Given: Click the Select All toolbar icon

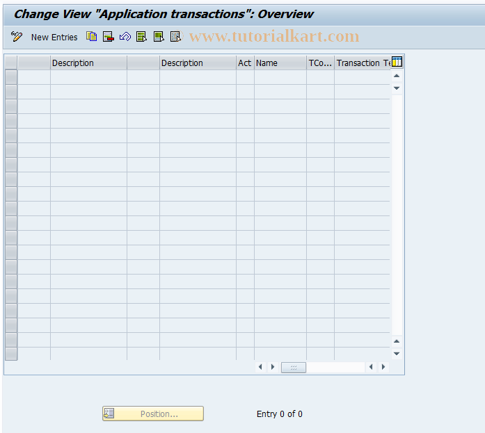Looking at the screenshot, I should [x=142, y=37].
